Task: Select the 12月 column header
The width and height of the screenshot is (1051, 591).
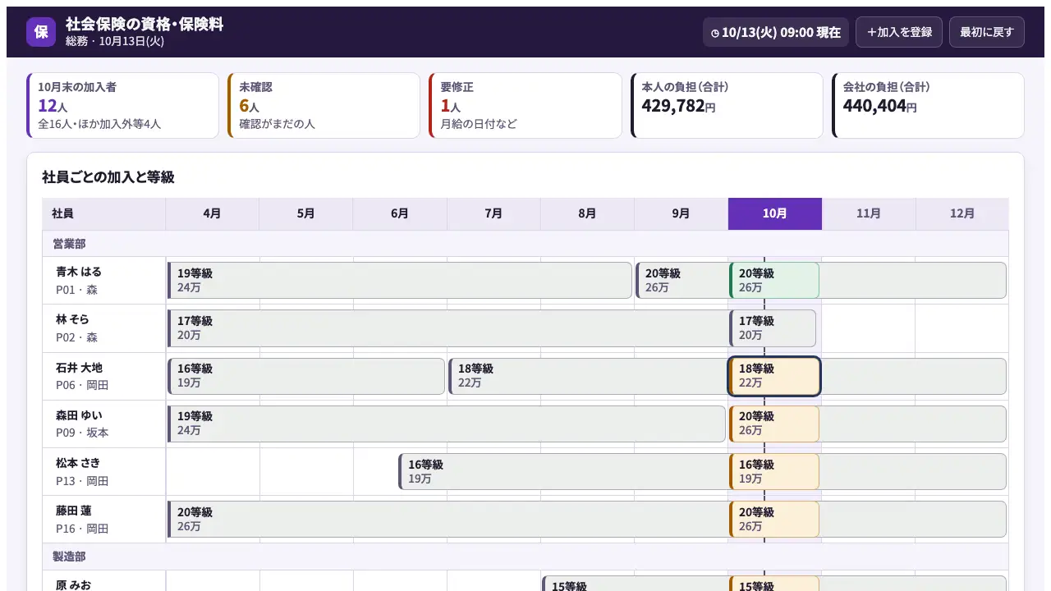Action: click(962, 213)
